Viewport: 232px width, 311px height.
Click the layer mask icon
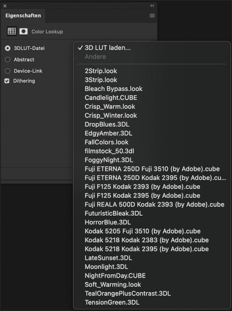24,32
